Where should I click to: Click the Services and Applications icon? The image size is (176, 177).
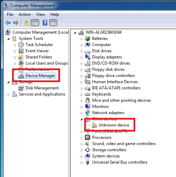pyautogui.click(x=14, y=94)
